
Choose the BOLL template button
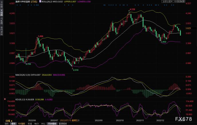coord(43,124)
